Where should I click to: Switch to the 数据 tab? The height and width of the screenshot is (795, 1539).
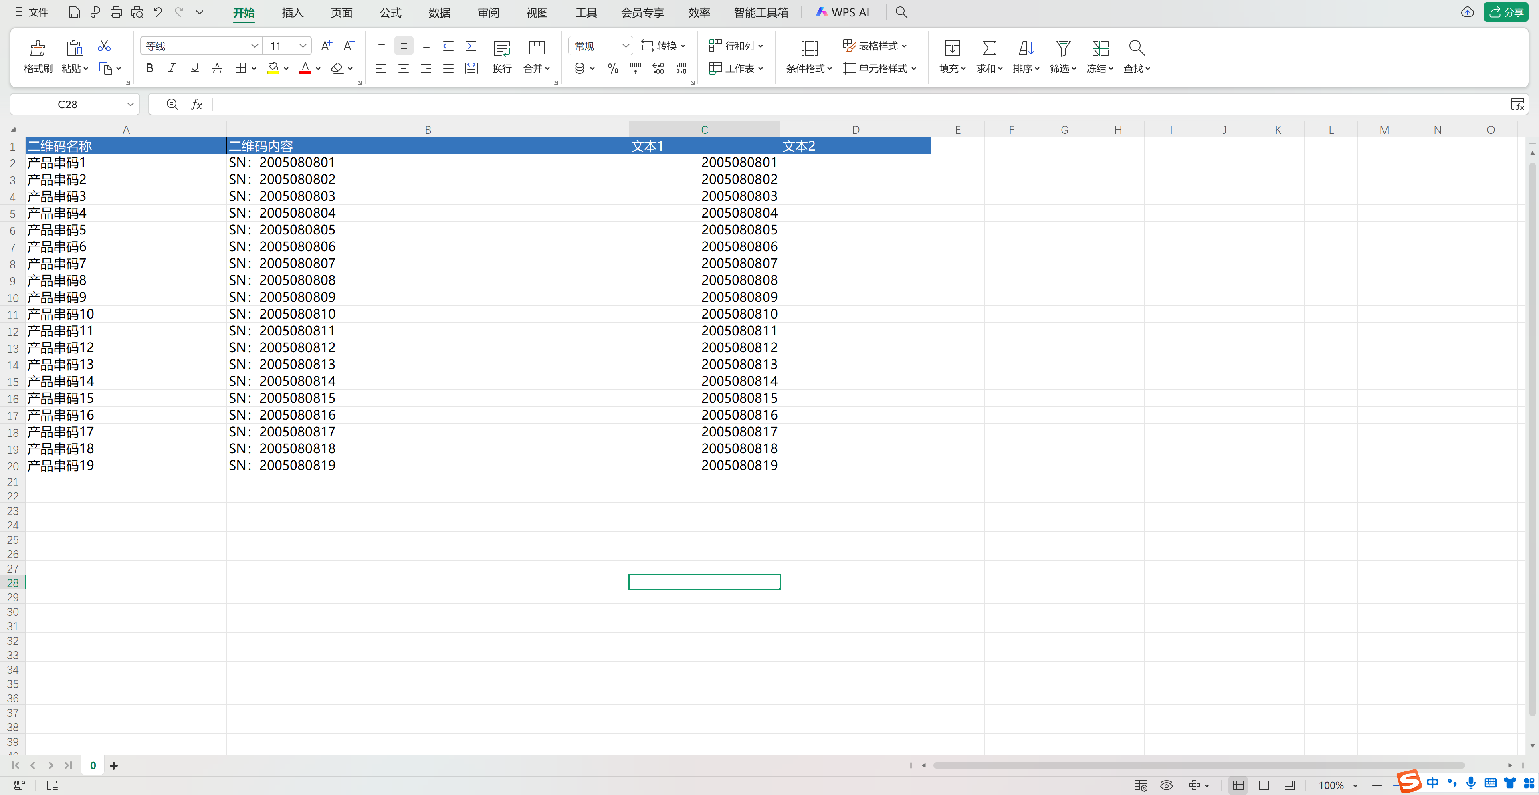pos(440,12)
